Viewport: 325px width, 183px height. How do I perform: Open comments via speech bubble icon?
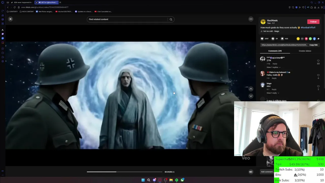click(x=273, y=39)
